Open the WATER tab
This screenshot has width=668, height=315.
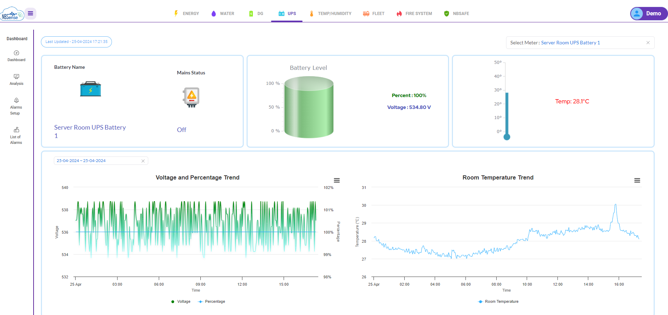tap(223, 14)
